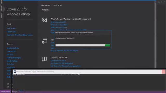Image resolution: width=166 pixels, height=93 pixels.
Task: Toggle word wrap icon in Output toolbar
Action: pos(79,74)
